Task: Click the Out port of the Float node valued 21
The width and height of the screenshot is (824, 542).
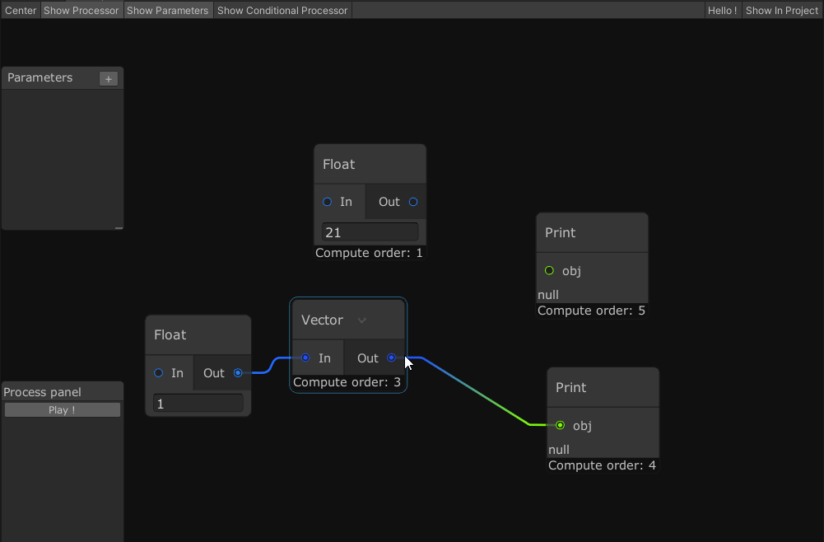Action: coord(413,202)
